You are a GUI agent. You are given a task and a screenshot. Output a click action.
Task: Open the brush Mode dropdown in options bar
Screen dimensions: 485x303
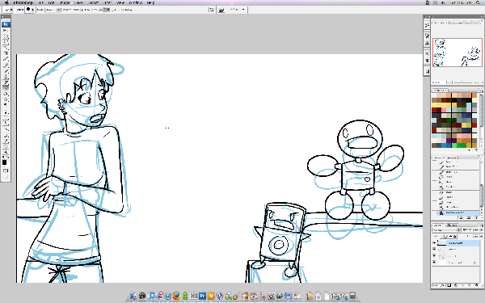(53, 10)
